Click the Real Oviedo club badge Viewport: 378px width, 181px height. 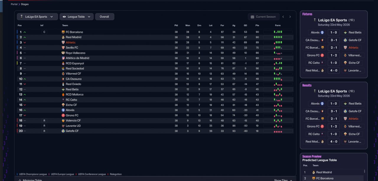point(63,84)
